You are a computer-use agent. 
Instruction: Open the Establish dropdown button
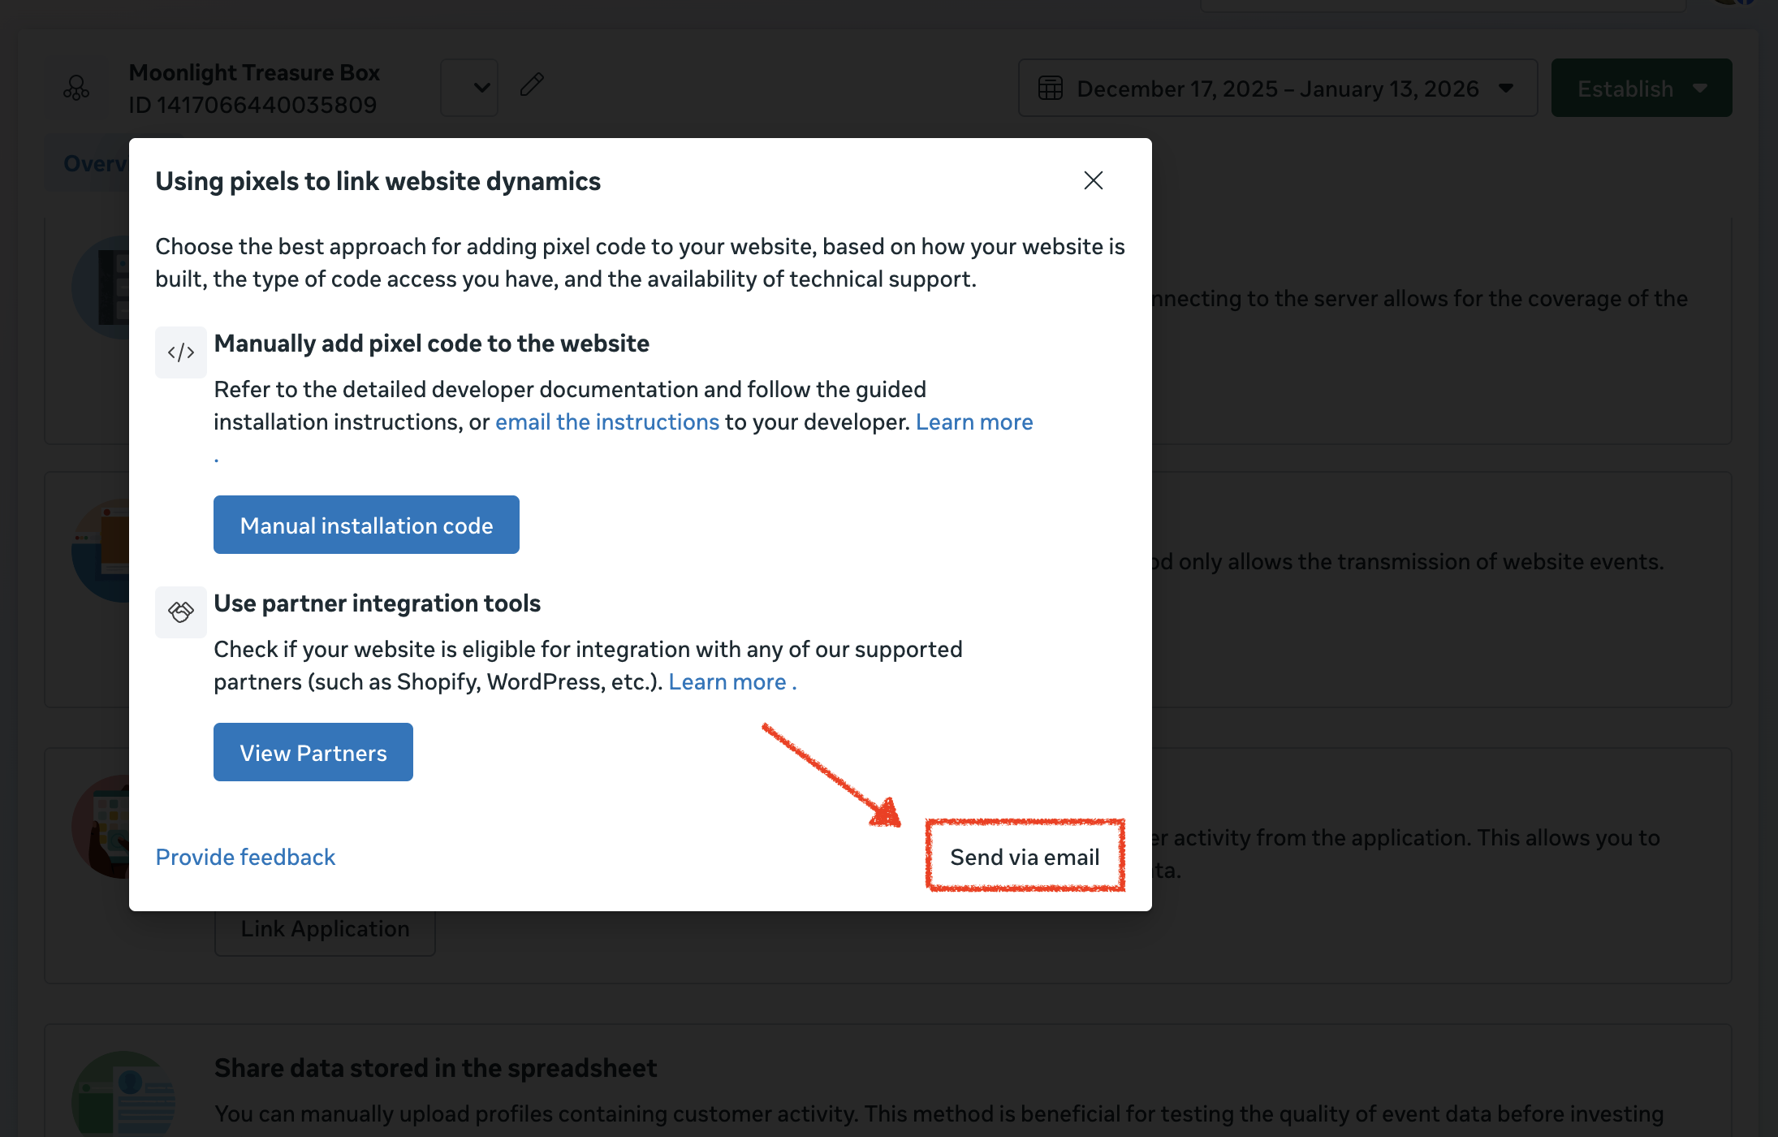pyautogui.click(x=1641, y=88)
